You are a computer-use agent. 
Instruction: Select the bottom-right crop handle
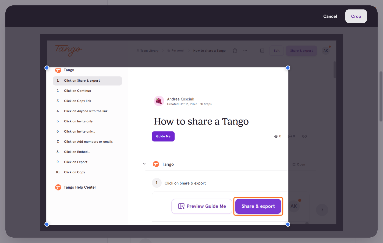[288, 224]
